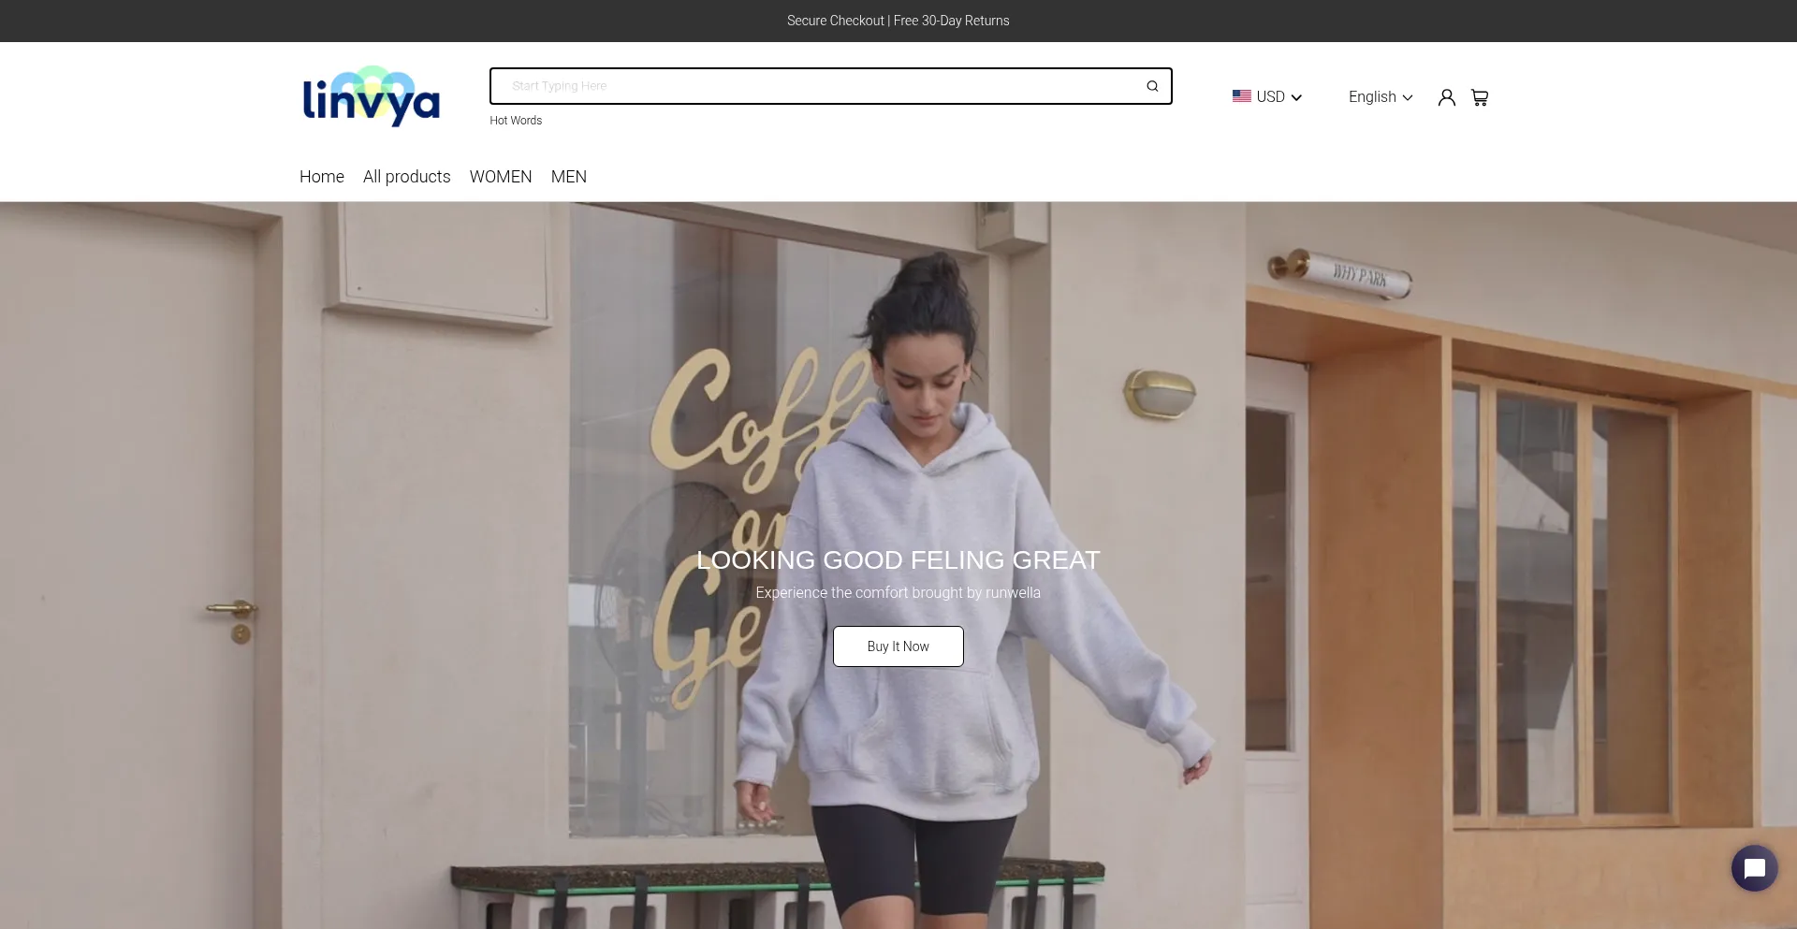
Task: Open the Hot Words link
Action: pyautogui.click(x=516, y=120)
